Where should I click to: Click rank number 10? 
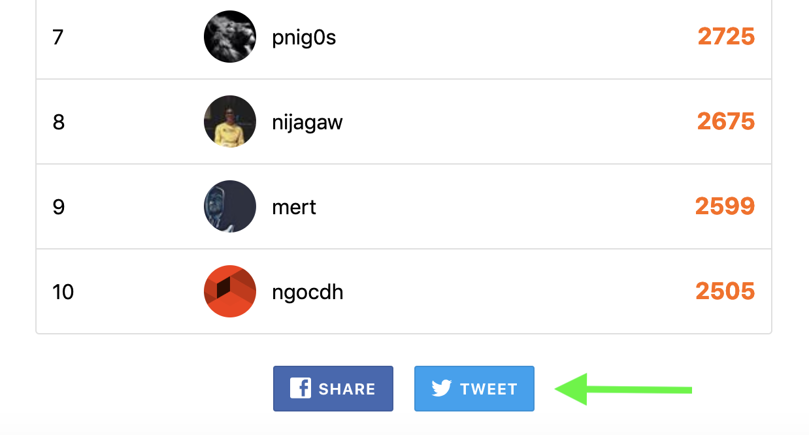tap(63, 292)
